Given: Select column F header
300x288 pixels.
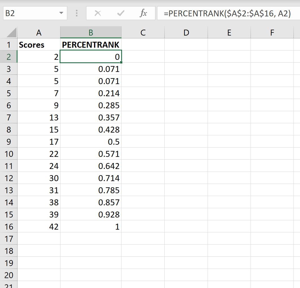Looking at the screenshot, I should point(272,32).
